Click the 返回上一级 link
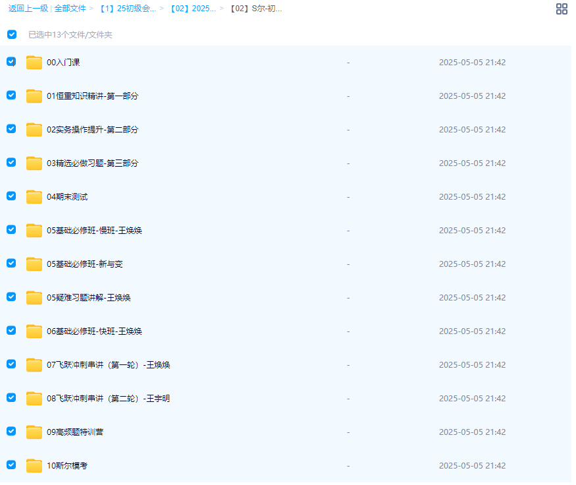Image resolution: width=576 pixels, height=485 pixels. pyautogui.click(x=28, y=9)
